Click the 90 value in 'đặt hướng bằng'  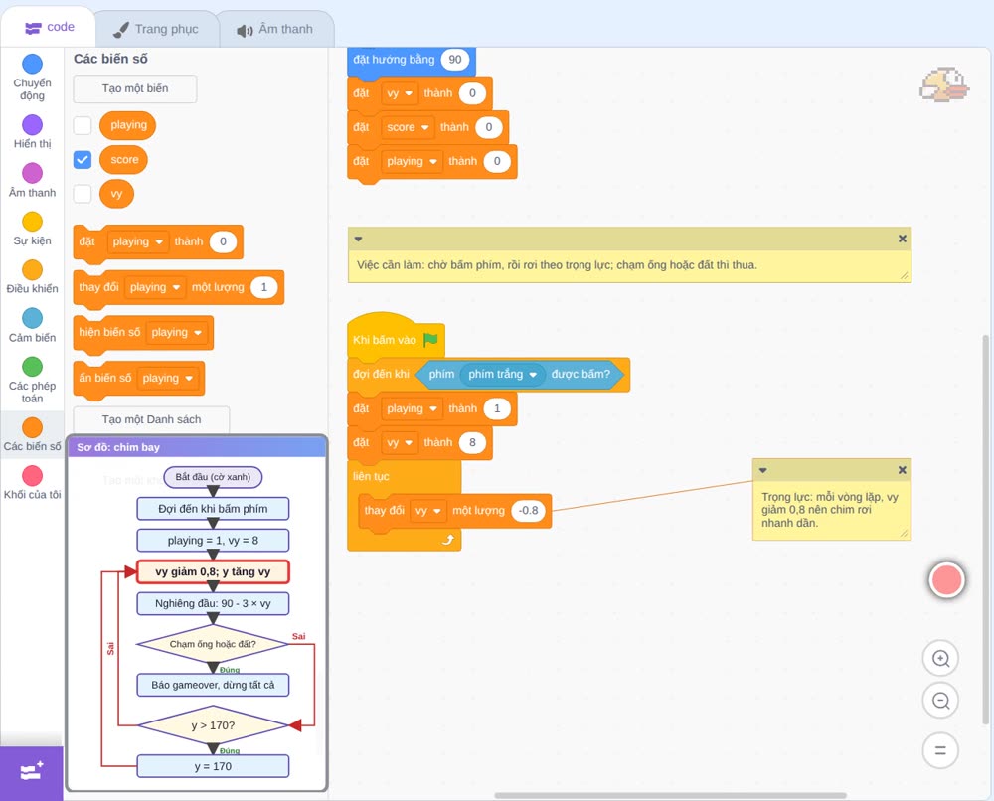tap(455, 60)
